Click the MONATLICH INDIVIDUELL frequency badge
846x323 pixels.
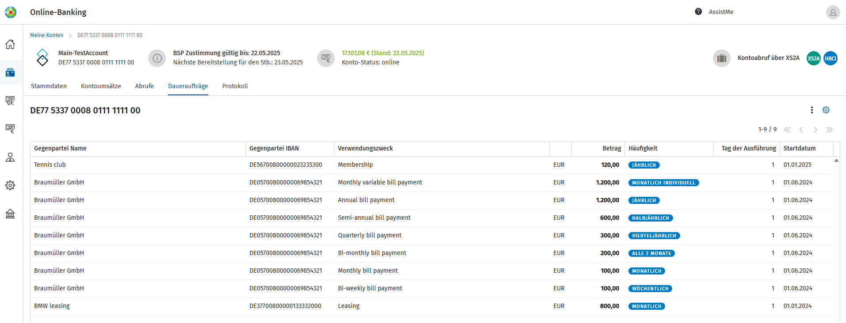pos(663,183)
